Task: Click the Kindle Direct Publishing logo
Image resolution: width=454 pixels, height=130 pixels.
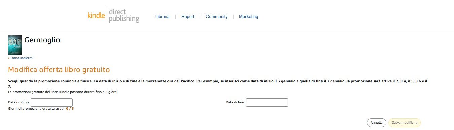Action: 113,15
